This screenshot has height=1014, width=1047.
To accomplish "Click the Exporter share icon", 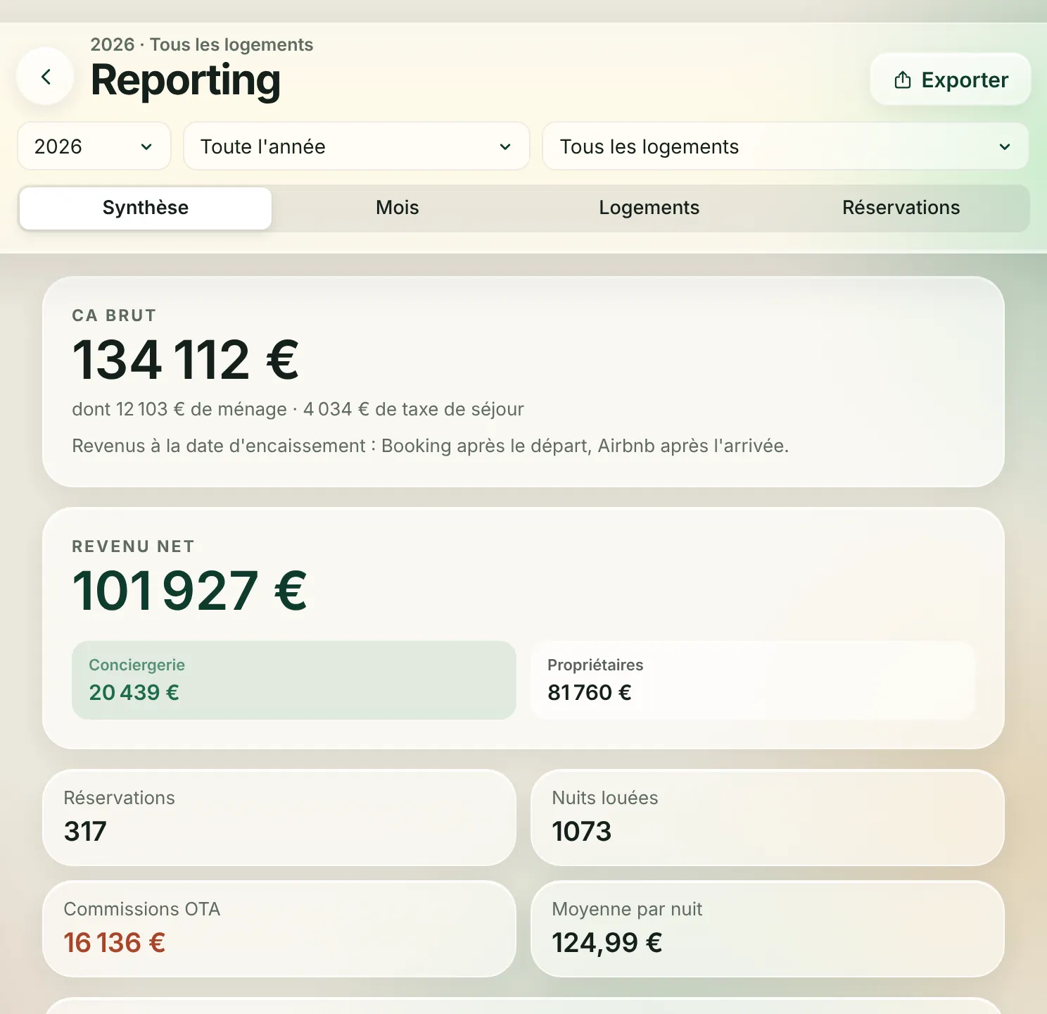I will 903,80.
